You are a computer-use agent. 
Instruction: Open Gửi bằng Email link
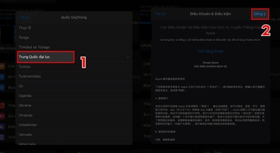click(x=210, y=51)
